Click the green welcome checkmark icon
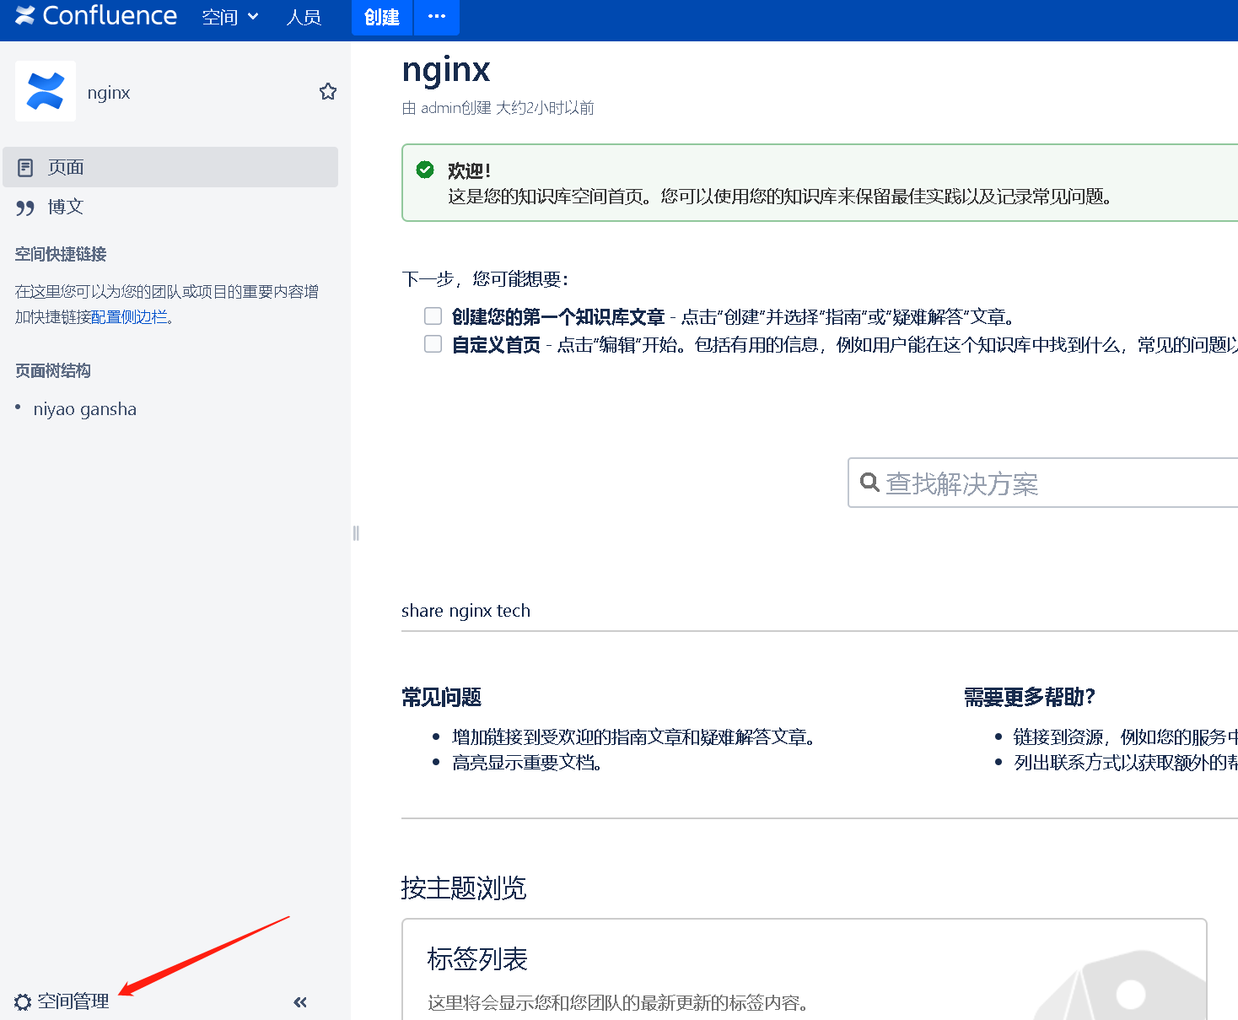1238x1020 pixels. point(425,170)
